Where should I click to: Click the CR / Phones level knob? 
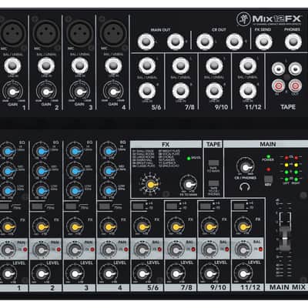pyautogui.click(x=246, y=167)
